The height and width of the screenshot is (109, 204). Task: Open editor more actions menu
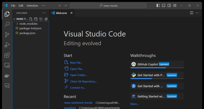pos(197,13)
